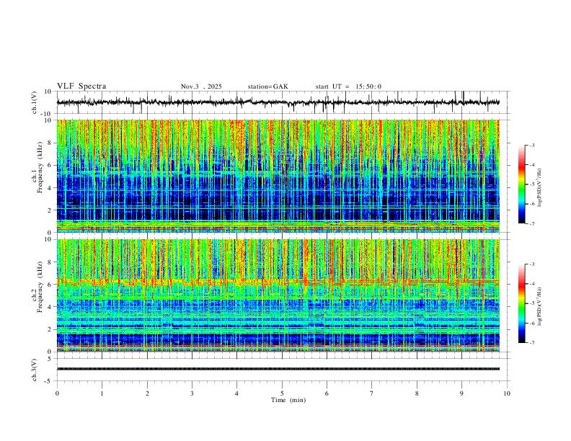
Task: Click the "5" tick on ch.3(V) axis
Action: (50, 359)
